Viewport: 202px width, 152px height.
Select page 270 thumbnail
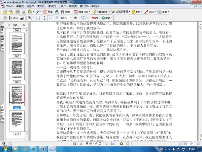pos(17,121)
